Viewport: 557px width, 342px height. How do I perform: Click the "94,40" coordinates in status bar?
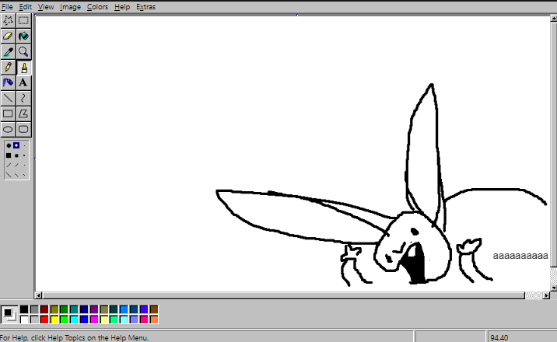pos(499,338)
